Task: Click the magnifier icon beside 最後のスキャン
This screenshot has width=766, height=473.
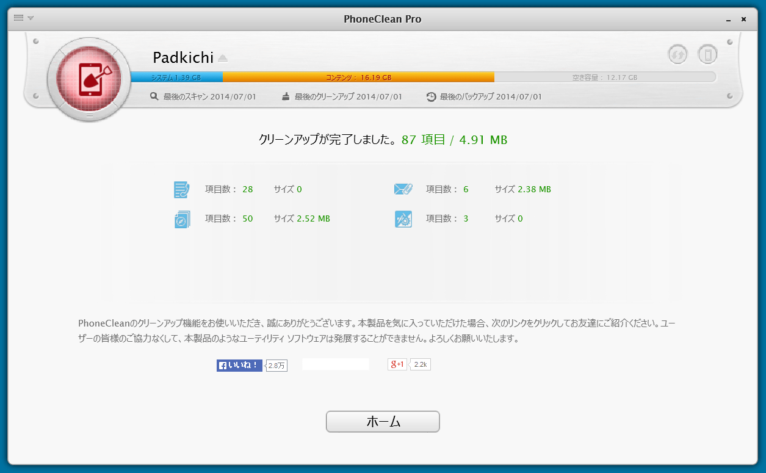Action: 154,96
